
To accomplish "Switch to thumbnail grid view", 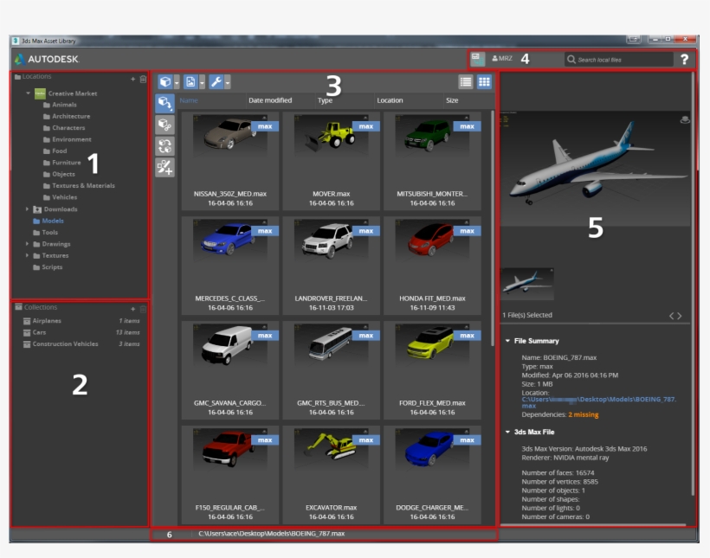I will click(484, 82).
